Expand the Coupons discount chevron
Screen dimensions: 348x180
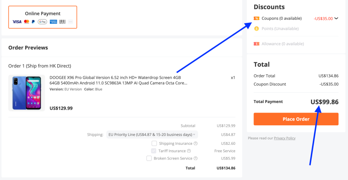tap(336, 18)
